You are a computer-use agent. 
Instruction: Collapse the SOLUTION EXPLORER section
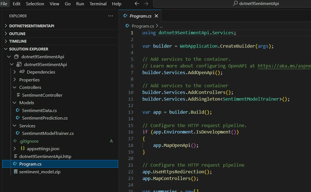[x=6, y=49]
